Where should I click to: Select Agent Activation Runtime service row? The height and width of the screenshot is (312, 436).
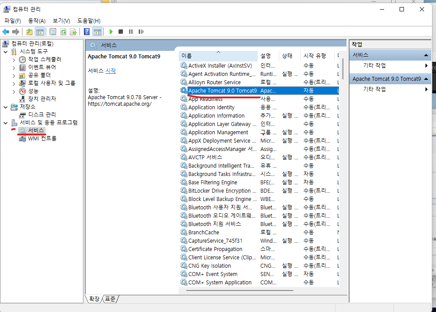(259, 74)
